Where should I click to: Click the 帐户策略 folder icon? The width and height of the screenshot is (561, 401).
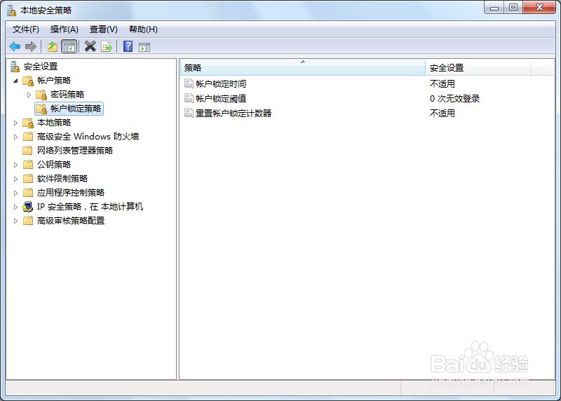pos(28,81)
